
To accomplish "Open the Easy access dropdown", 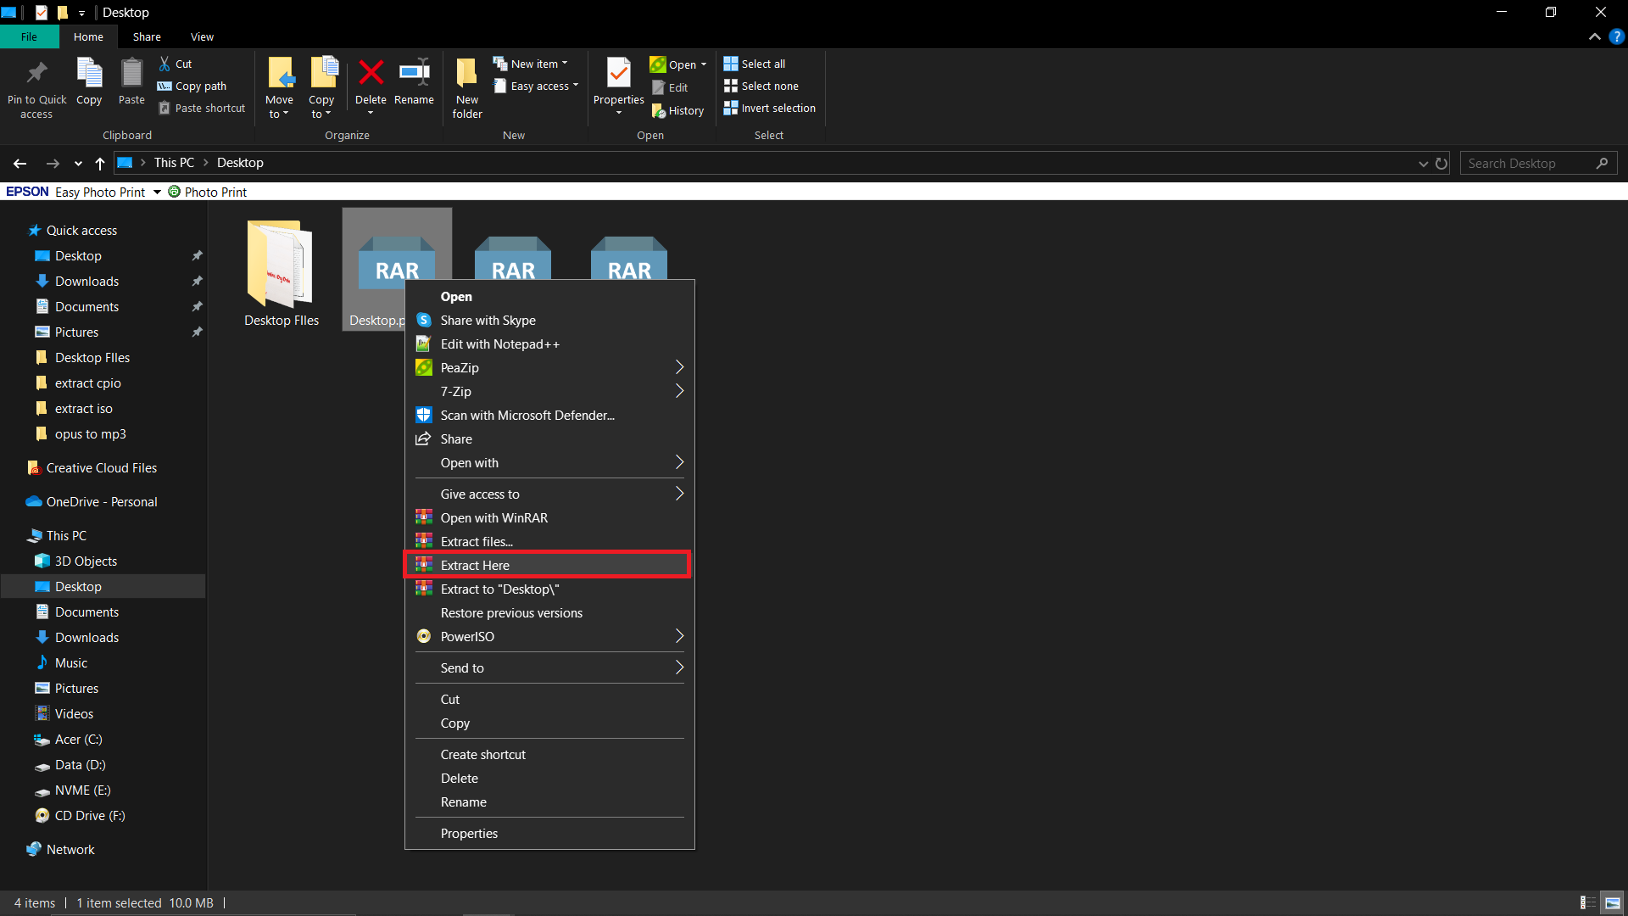I will (536, 86).
